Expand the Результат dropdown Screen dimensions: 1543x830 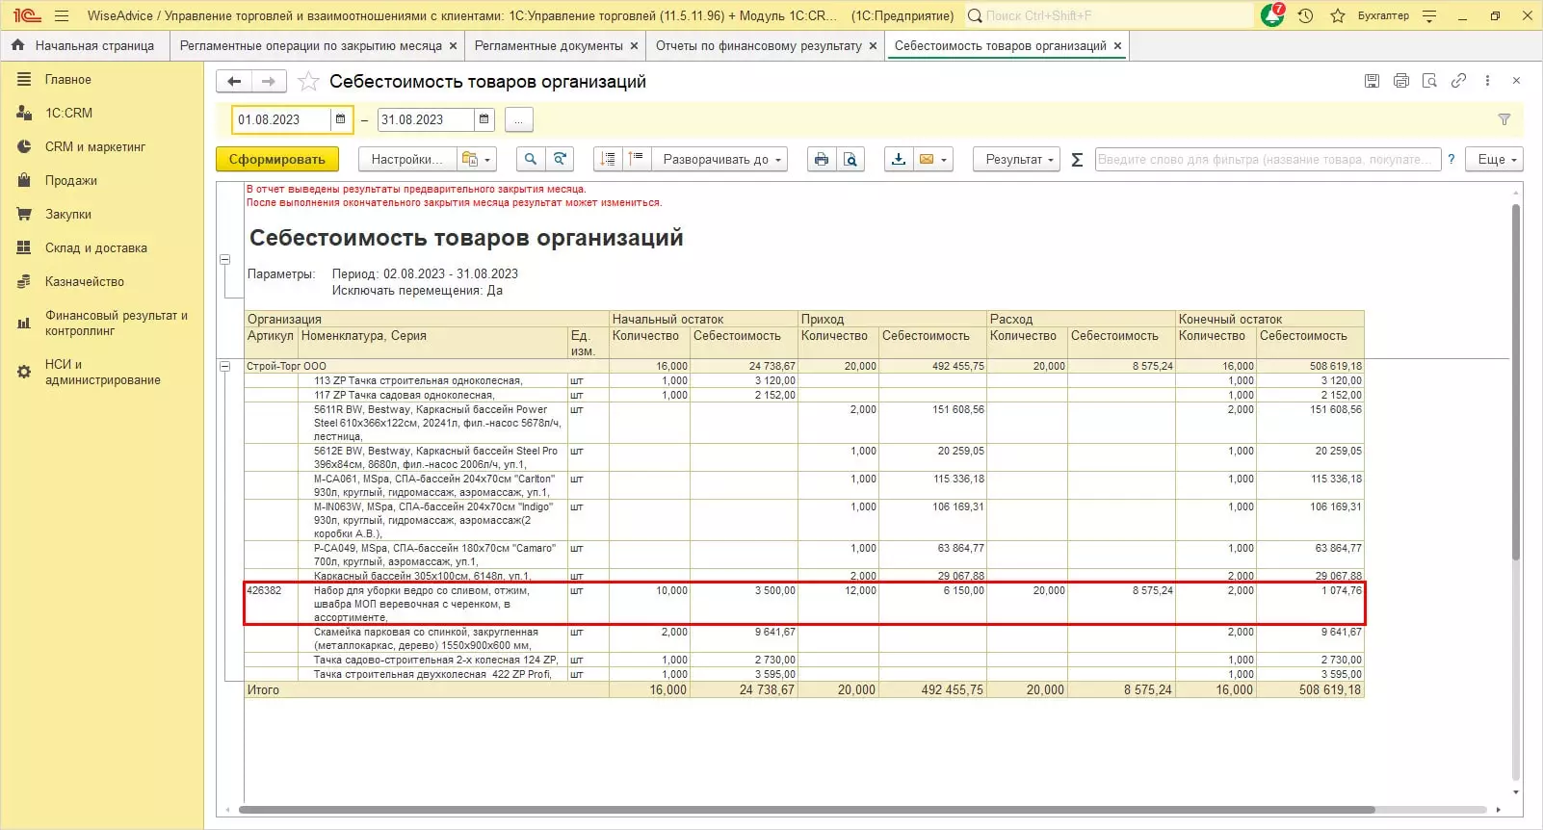(1018, 160)
